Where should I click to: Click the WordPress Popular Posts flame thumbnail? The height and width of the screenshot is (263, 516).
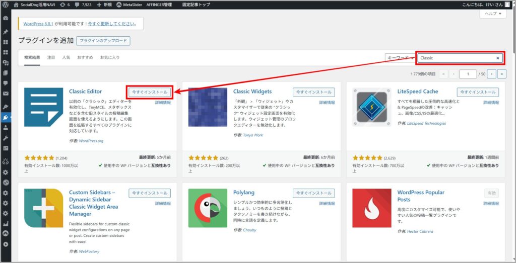pyautogui.click(x=372, y=208)
